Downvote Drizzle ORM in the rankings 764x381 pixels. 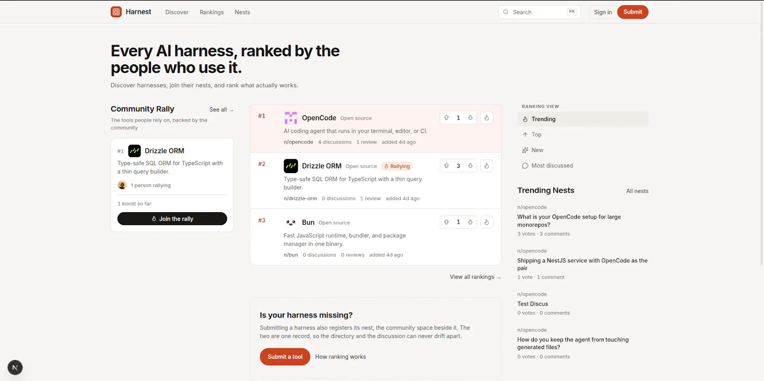tap(470, 166)
